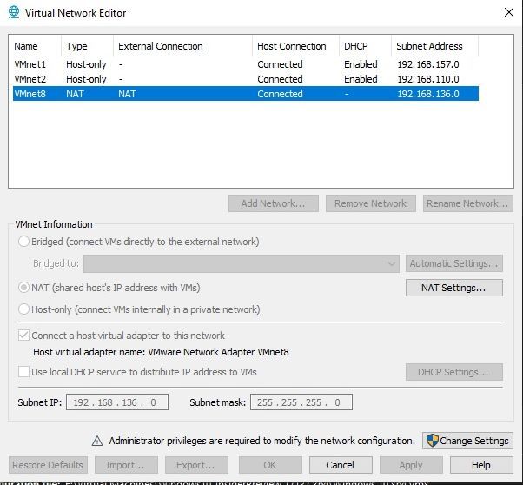The image size is (523, 485).
Task: Click the Cancel button
Action: (341, 465)
